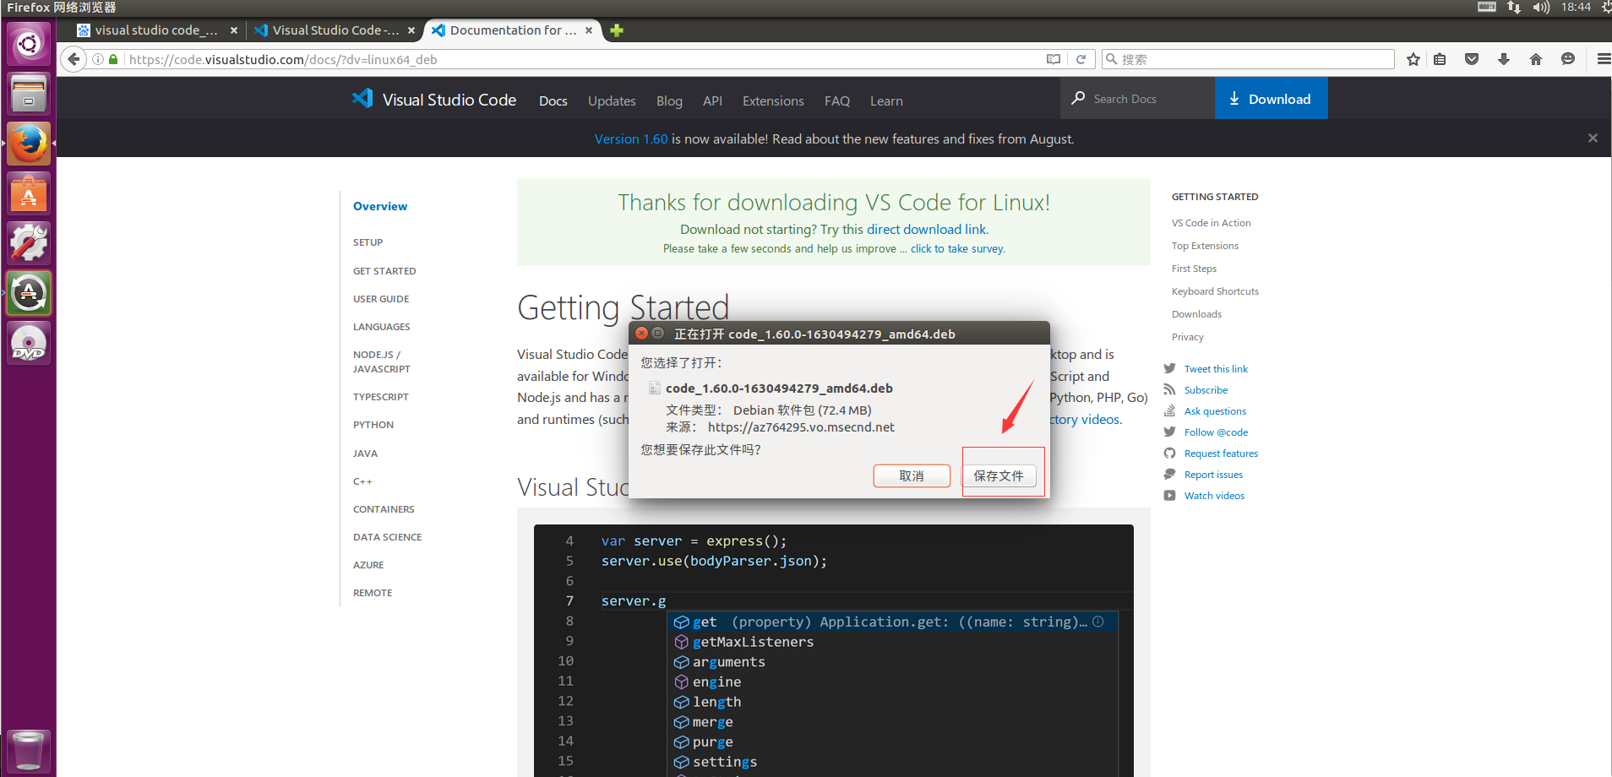Screen dimensions: 1612x777
Task: Click the Firefox home icon
Action: pos(1536,59)
